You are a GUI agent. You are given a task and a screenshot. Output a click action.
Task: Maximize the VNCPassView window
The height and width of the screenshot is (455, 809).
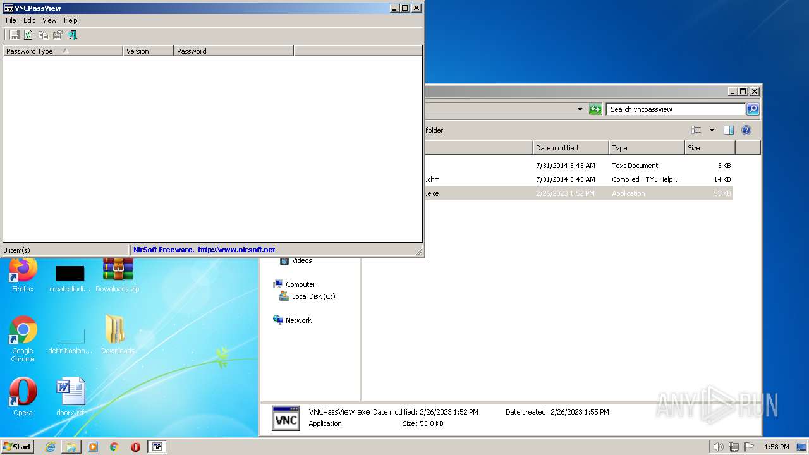coord(405,8)
